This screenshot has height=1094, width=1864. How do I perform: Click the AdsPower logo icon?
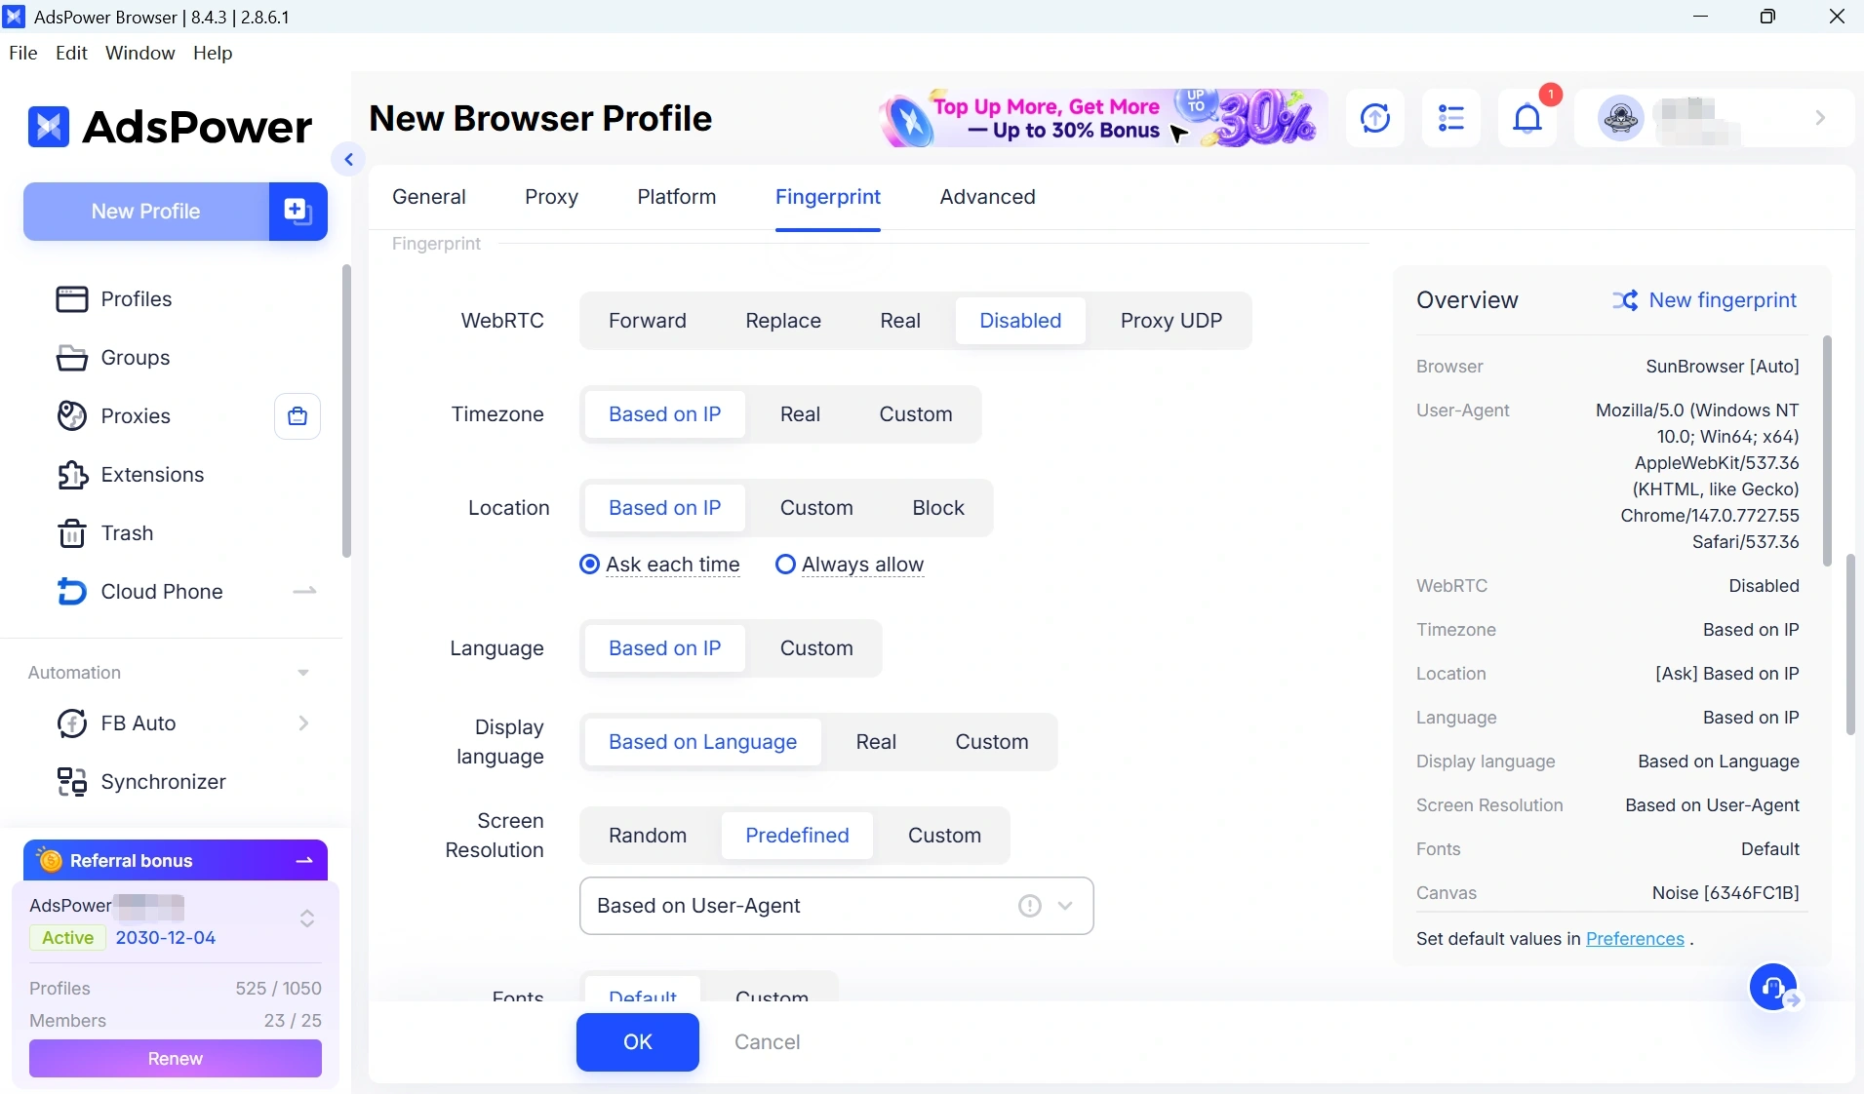(49, 127)
